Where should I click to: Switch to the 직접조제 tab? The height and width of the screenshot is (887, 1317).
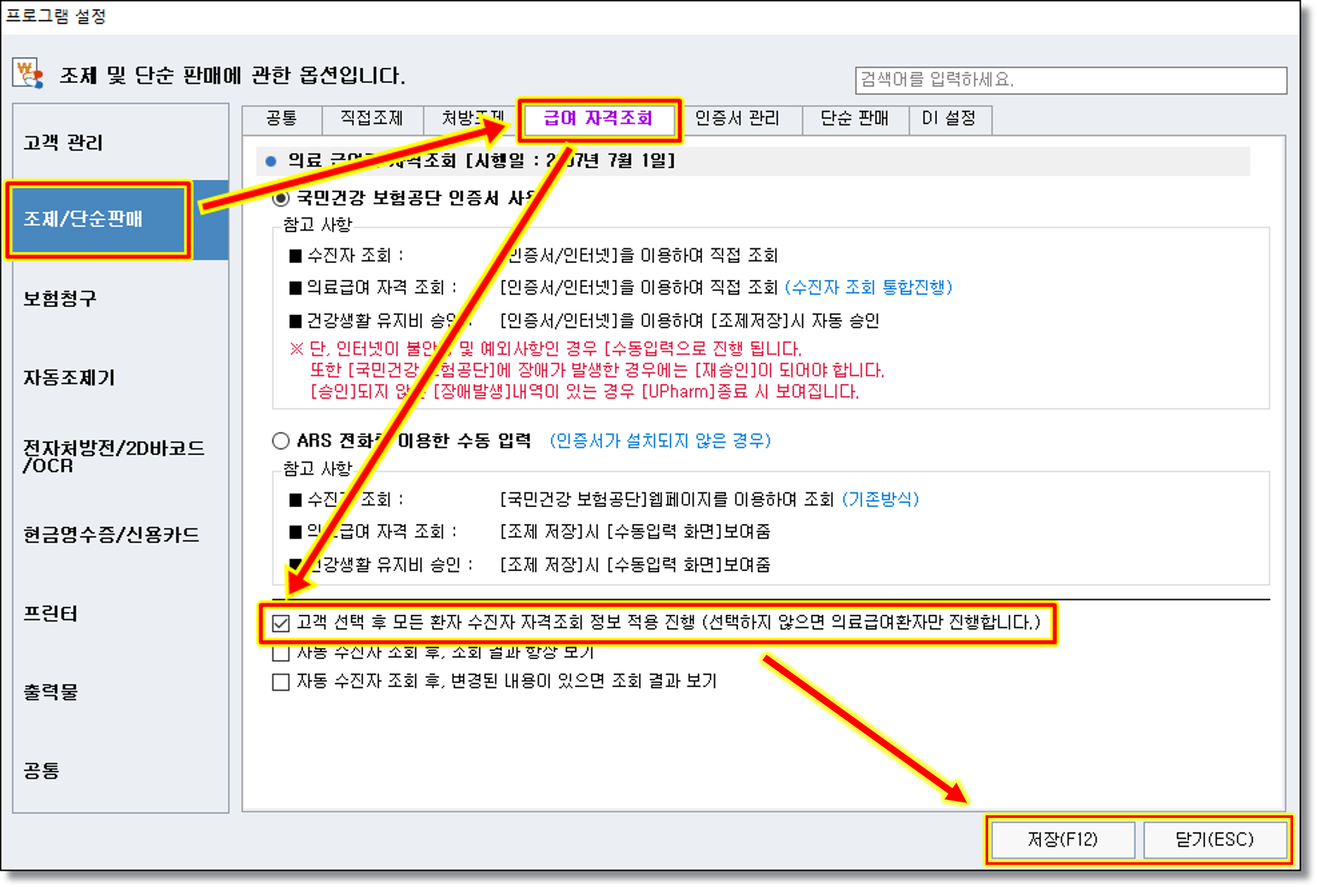click(371, 119)
